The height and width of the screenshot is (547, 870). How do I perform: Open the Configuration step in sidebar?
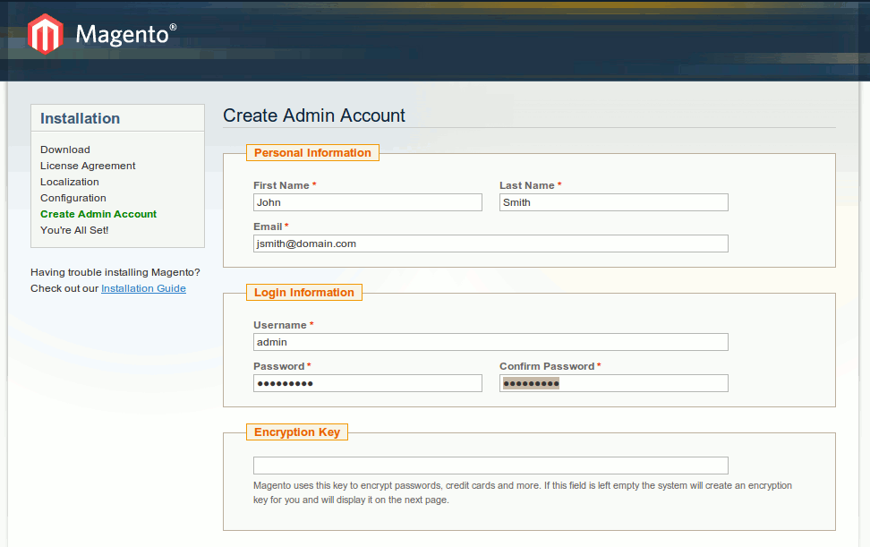(73, 198)
